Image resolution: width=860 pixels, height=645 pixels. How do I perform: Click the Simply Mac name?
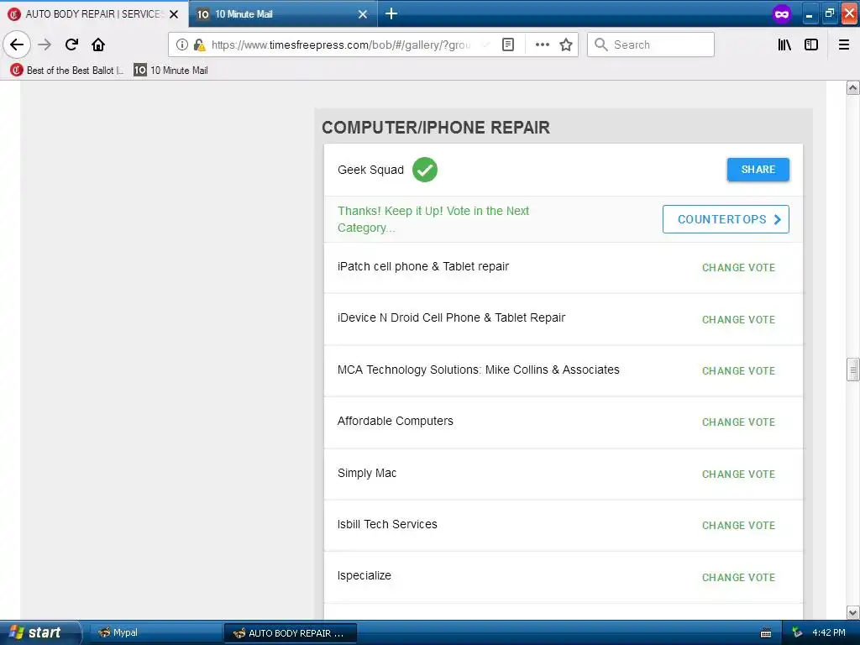(366, 473)
